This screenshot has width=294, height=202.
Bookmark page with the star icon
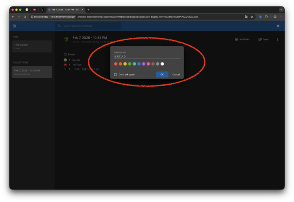[x=252, y=17]
